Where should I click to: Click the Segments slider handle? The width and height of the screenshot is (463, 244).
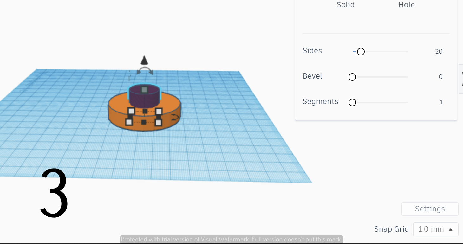coord(352,102)
